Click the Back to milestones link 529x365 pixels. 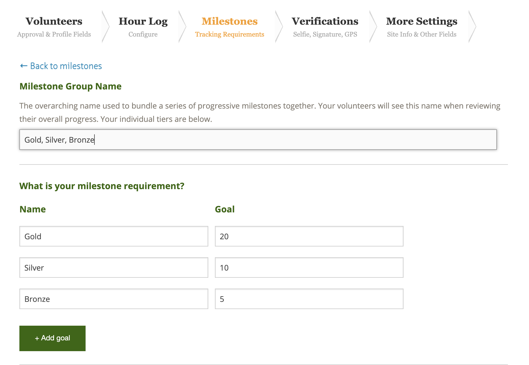(61, 66)
